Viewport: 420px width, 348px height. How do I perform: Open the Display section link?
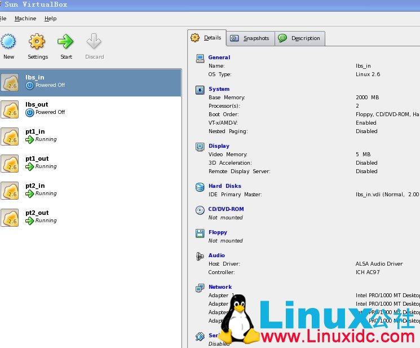click(219, 146)
